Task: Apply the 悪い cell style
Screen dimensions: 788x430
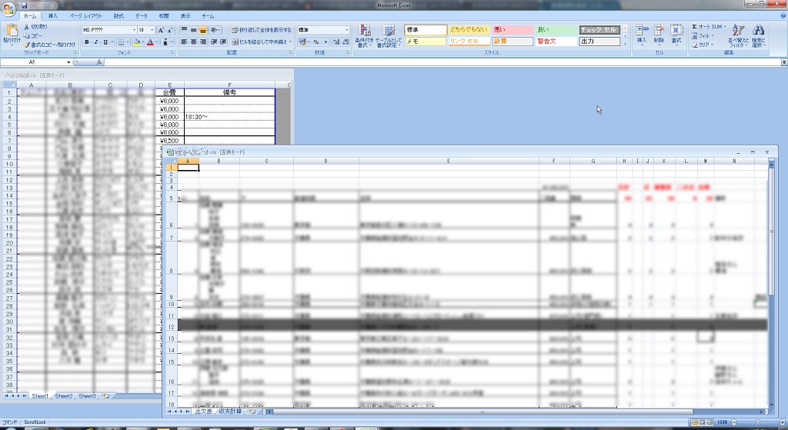Action: [512, 30]
